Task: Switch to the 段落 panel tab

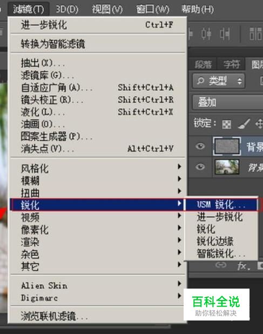Action: pyautogui.click(x=203, y=64)
